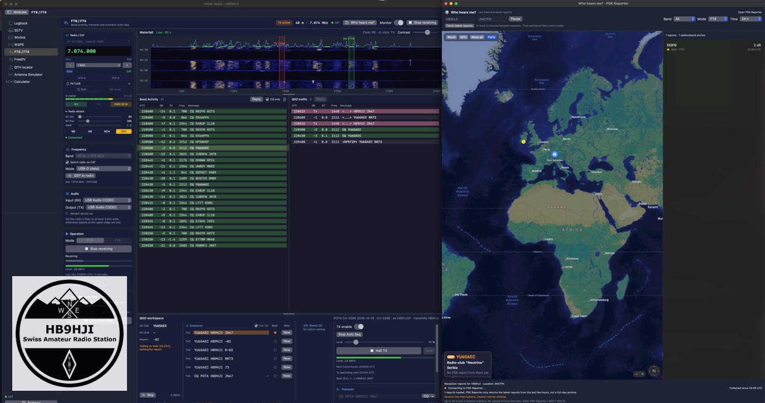Expand the Calculator tree item
This screenshot has width=765, height=403.
point(7,82)
